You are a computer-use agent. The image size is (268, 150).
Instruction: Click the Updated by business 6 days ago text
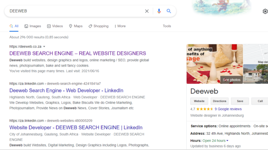(215, 146)
